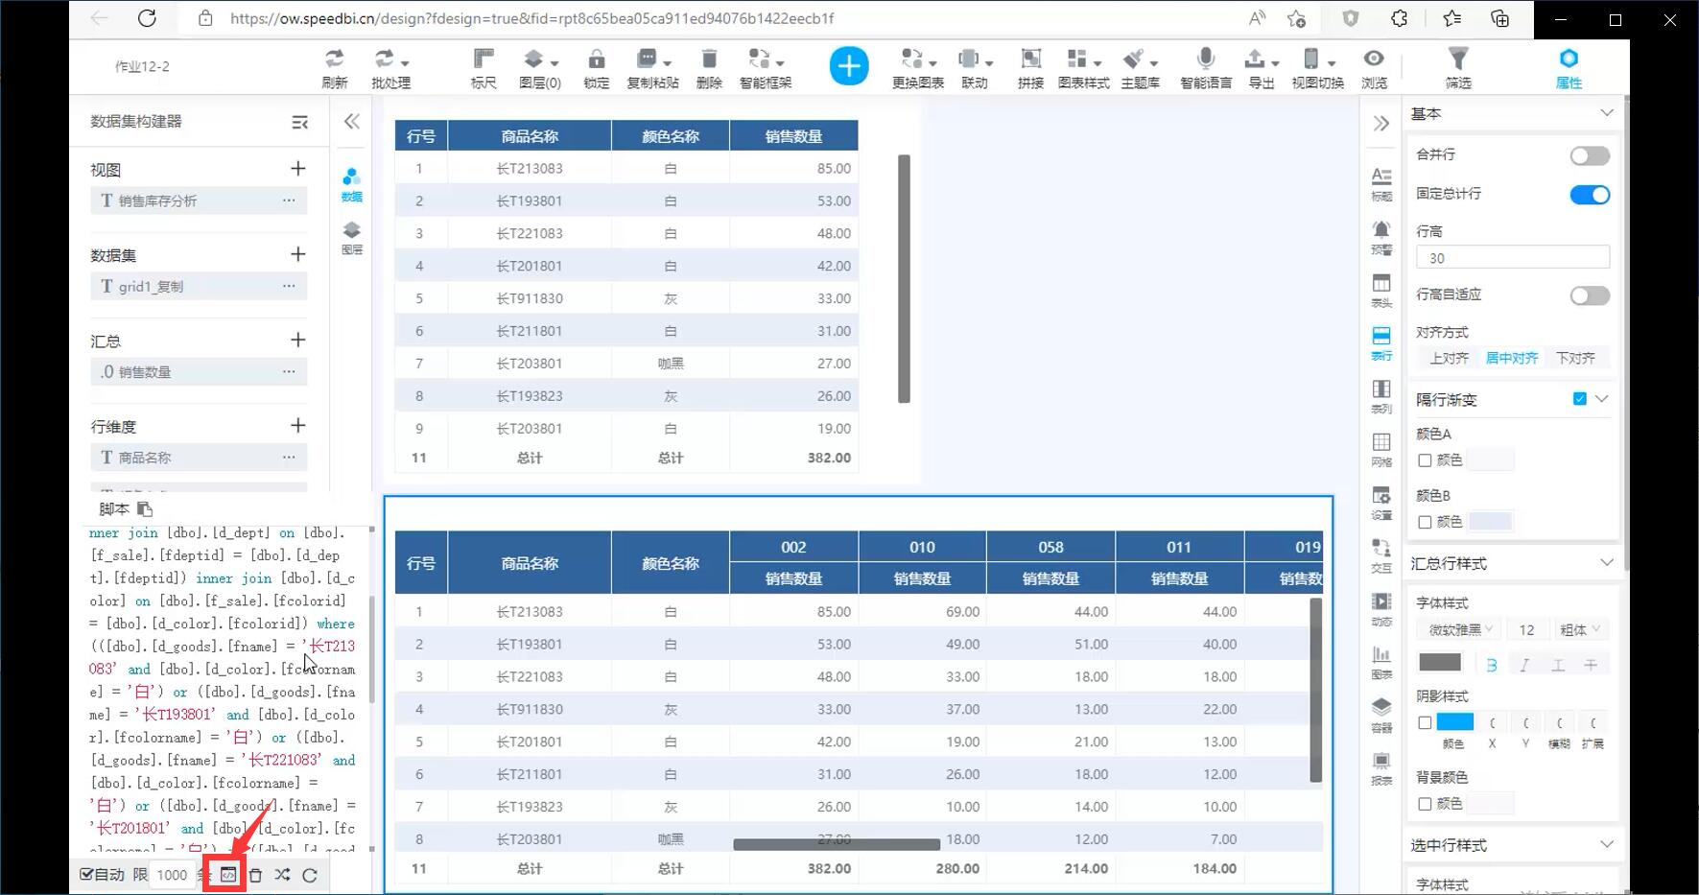
Task: Enable the 合并行 toggle switch
Action: (x=1589, y=155)
